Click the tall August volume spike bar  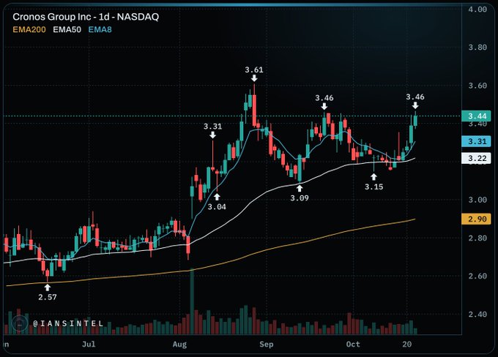(x=192, y=301)
